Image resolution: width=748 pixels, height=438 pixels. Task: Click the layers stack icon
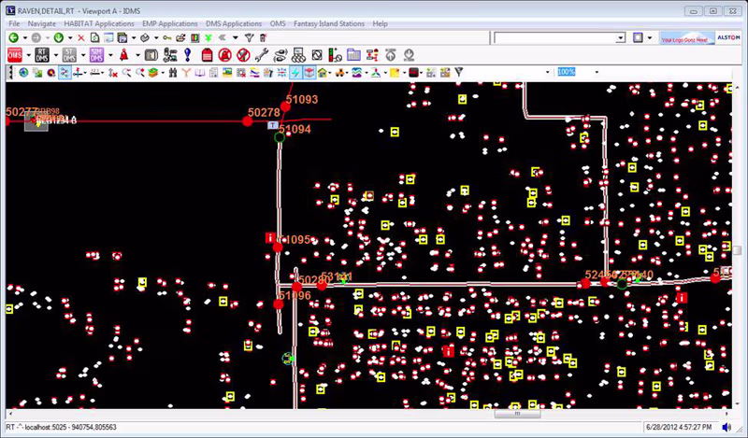pyautogui.click(x=152, y=73)
